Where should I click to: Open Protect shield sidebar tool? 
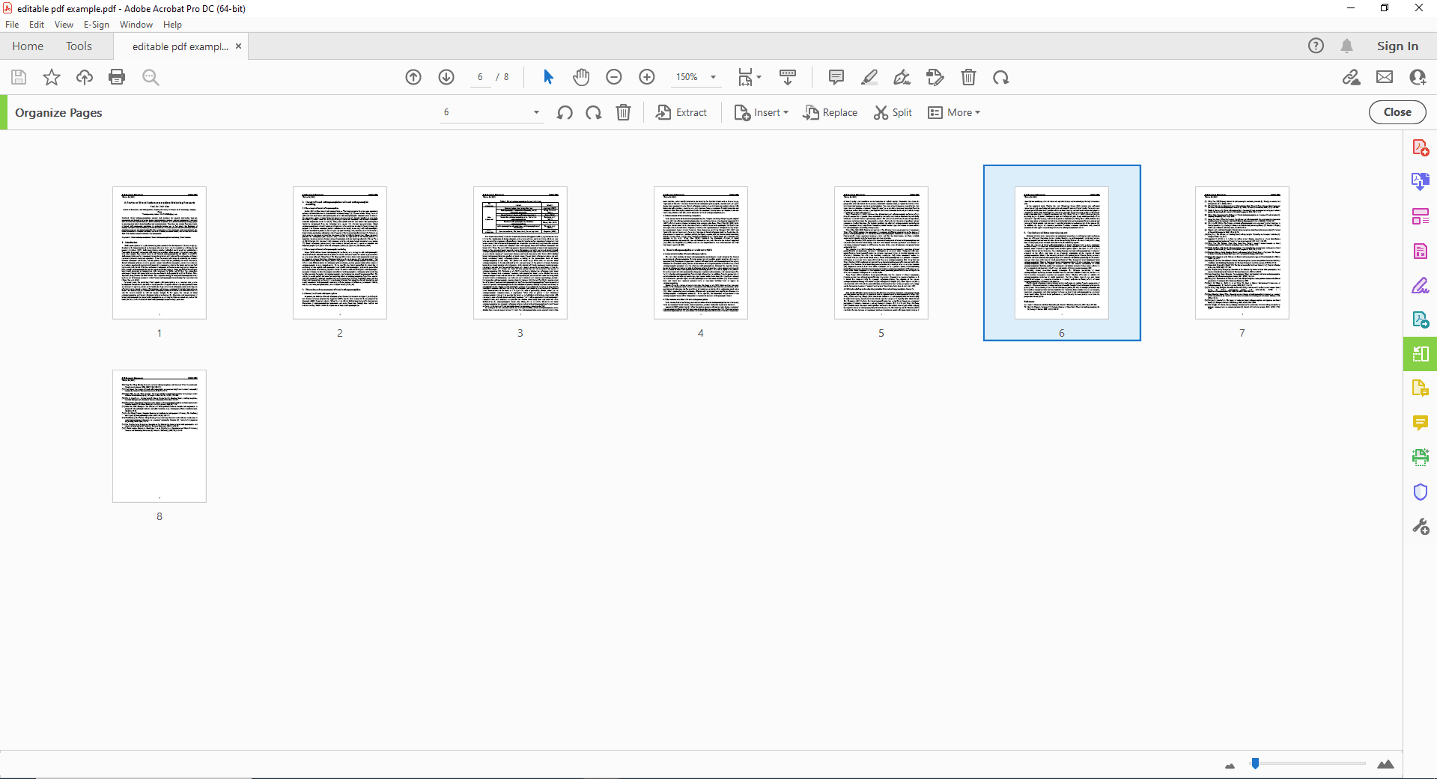click(x=1421, y=492)
